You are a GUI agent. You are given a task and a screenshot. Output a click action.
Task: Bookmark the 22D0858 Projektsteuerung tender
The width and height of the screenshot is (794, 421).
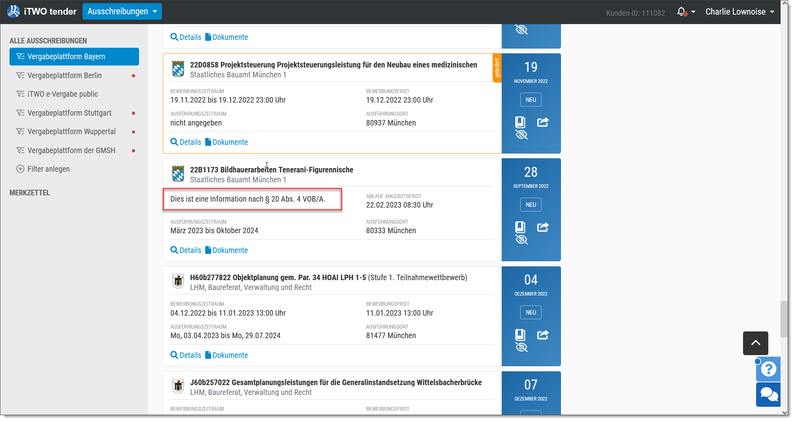coord(520,122)
